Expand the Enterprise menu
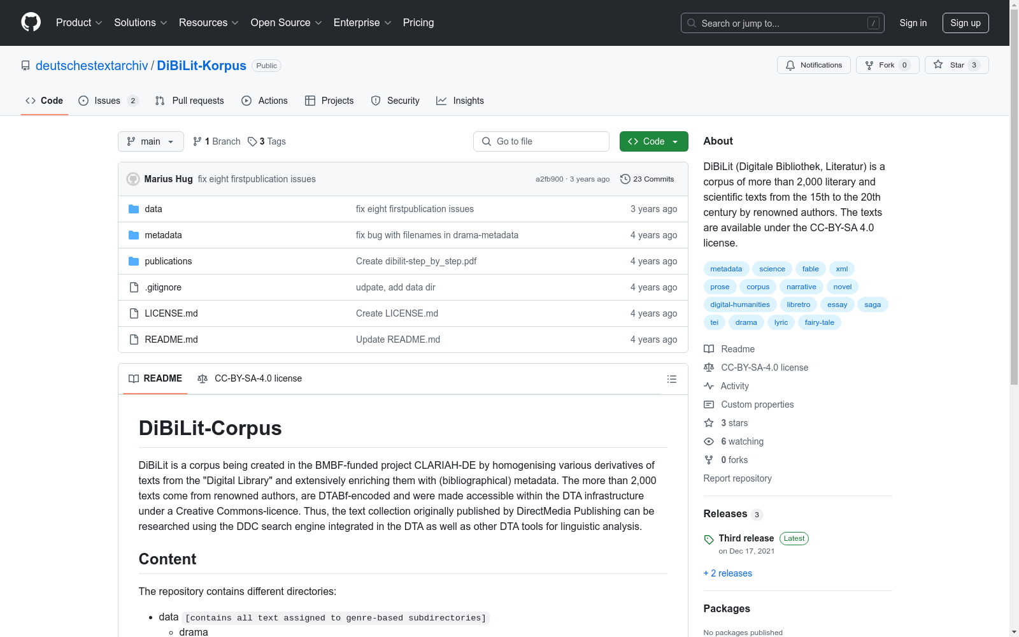This screenshot has height=637, width=1019. 362,23
